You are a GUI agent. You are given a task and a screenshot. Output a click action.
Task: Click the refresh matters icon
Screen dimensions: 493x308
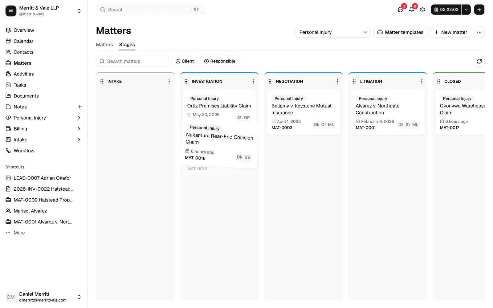coord(479,61)
